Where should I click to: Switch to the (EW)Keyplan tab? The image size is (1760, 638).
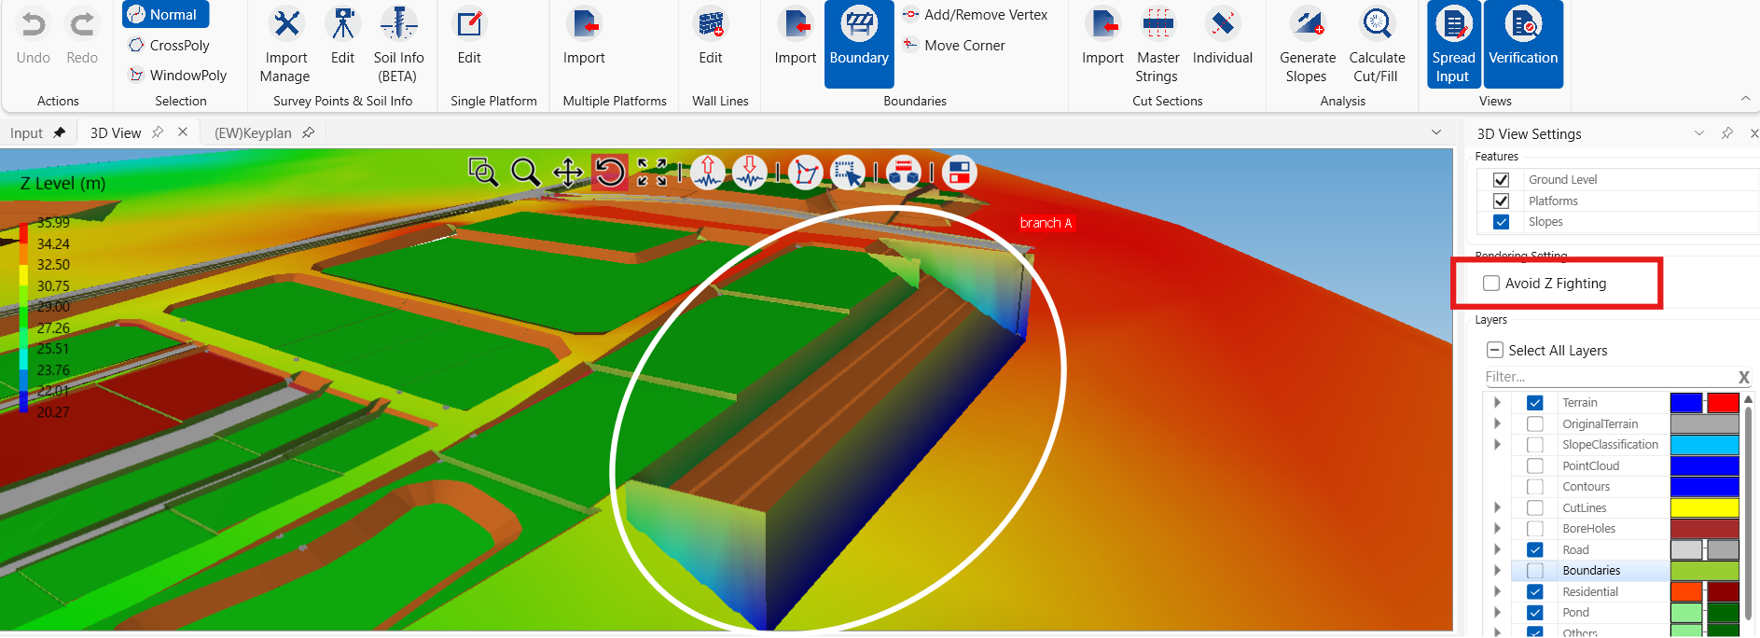[x=253, y=133]
